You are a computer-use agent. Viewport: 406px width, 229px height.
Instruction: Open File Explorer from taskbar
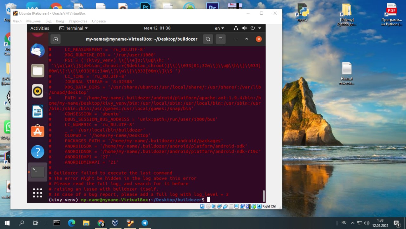(86, 223)
